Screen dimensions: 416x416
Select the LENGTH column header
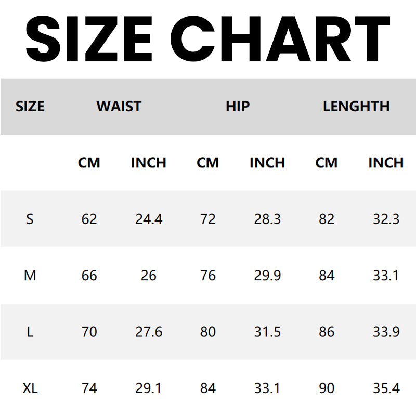[356, 107]
